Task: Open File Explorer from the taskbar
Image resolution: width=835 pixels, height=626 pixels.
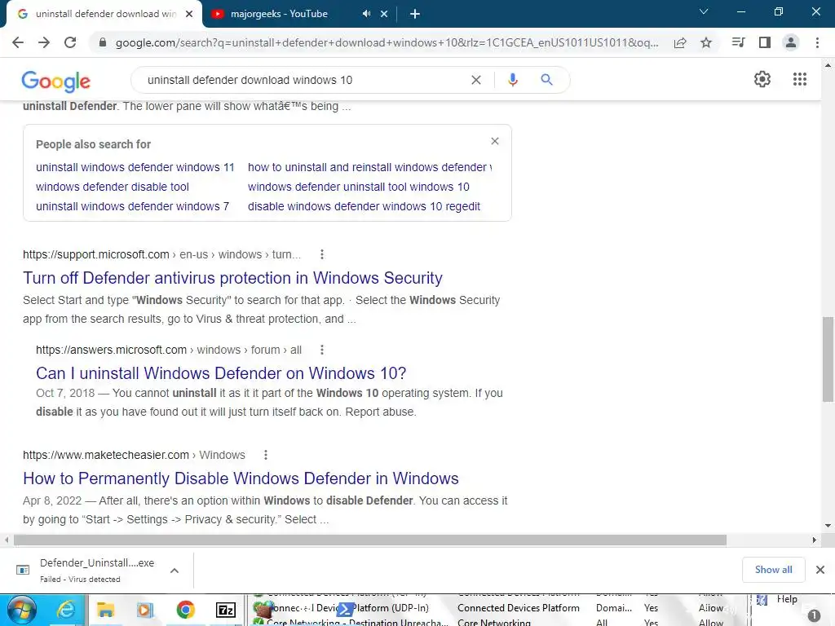Action: point(105,610)
